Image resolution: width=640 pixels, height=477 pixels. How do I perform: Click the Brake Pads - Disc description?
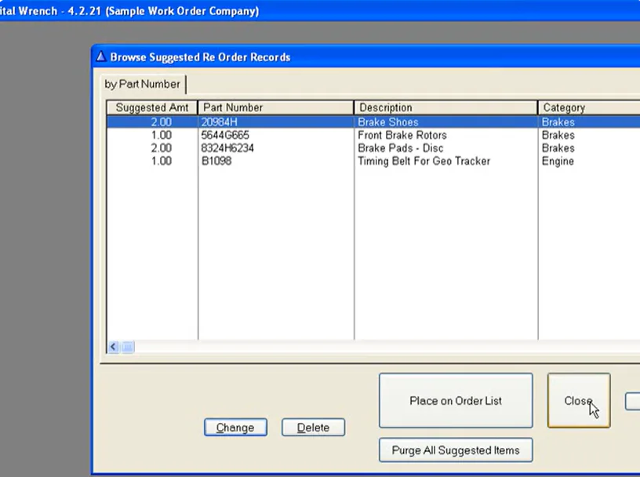401,147
